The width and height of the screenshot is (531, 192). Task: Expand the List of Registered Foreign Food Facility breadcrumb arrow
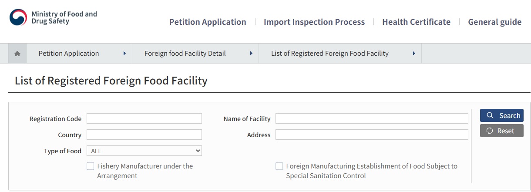point(414,54)
